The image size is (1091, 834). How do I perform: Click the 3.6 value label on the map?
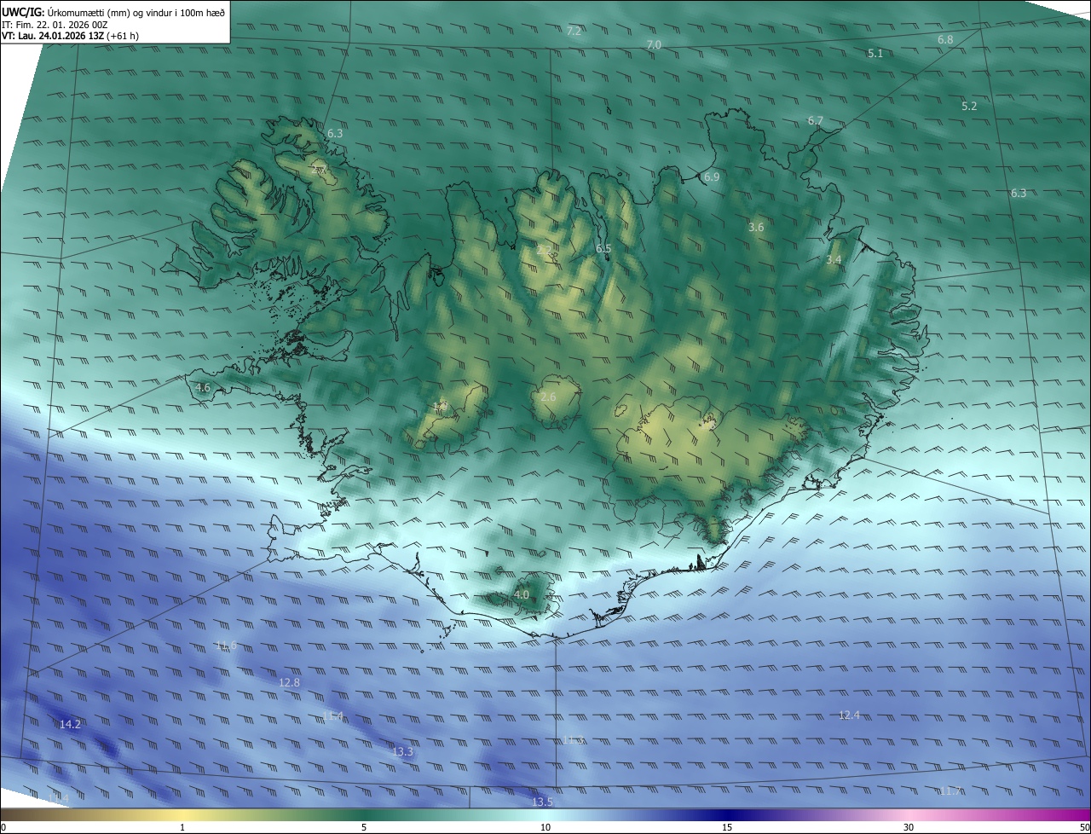[x=756, y=227]
